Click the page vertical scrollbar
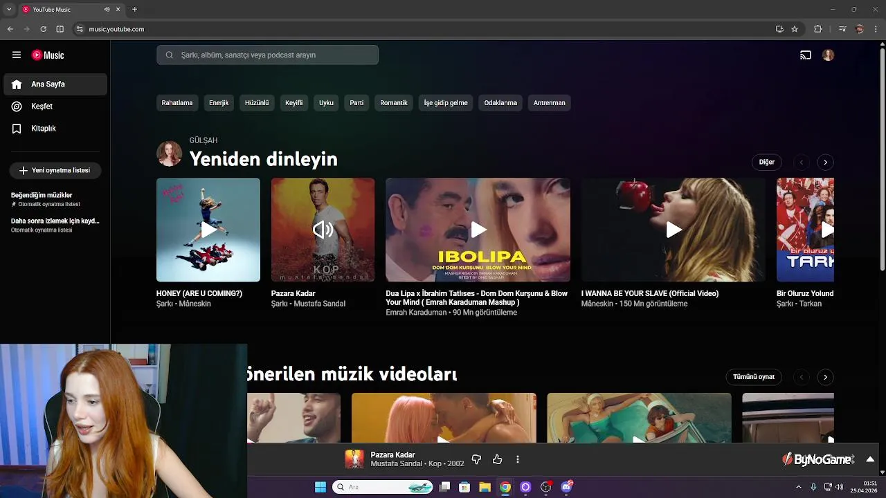886x498 pixels. point(882,159)
